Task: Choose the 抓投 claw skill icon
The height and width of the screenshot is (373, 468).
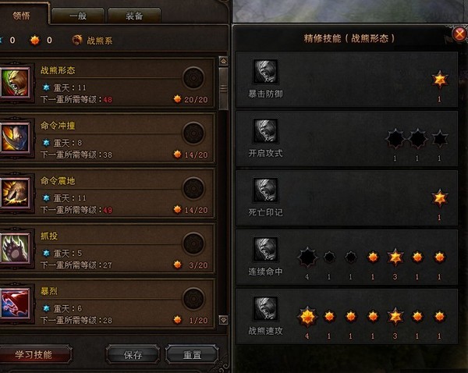Action: (15, 248)
